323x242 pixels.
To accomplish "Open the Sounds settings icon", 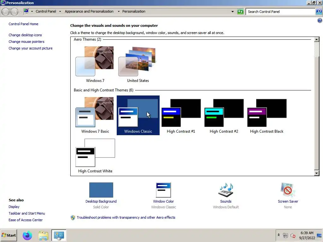I will tap(226, 190).
